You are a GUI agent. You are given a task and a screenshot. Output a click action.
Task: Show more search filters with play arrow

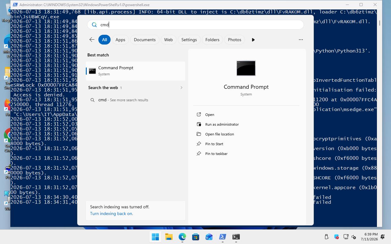pyautogui.click(x=253, y=40)
